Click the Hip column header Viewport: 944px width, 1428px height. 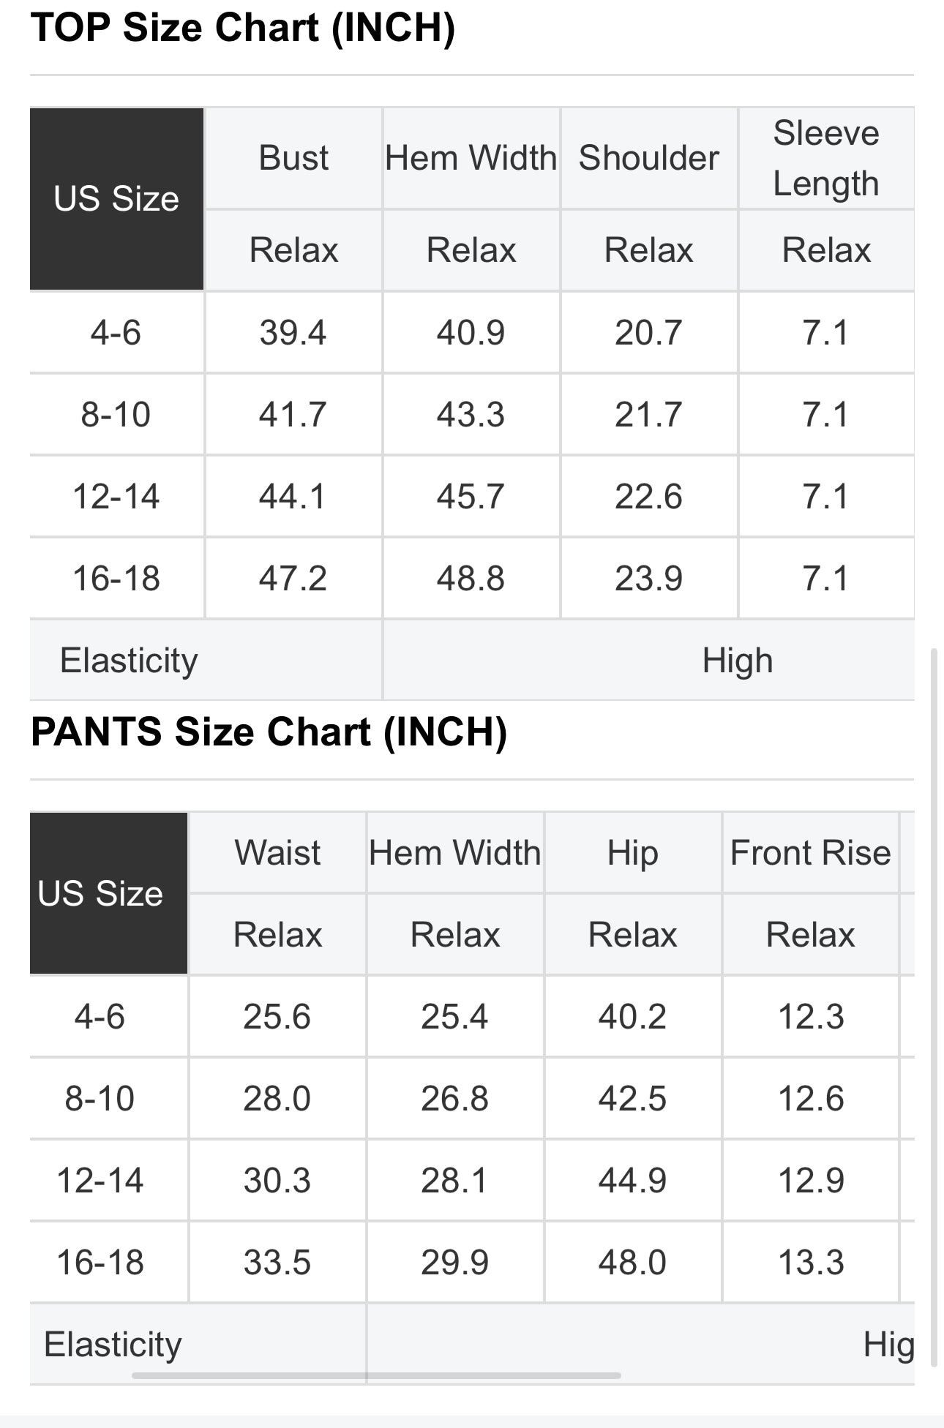632,853
